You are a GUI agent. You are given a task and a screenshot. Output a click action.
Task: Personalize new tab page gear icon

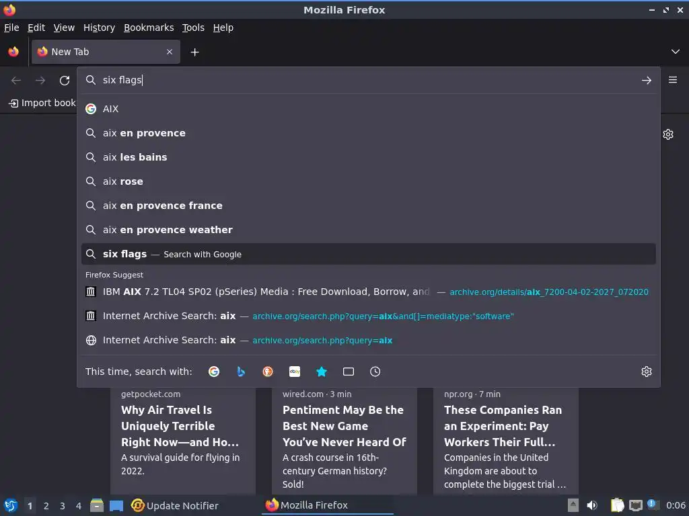click(668, 134)
